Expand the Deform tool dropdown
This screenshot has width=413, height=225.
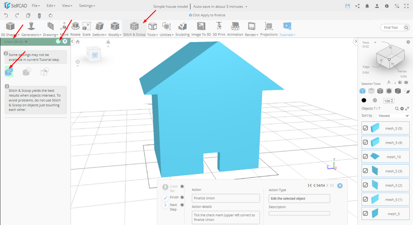coord(99,35)
